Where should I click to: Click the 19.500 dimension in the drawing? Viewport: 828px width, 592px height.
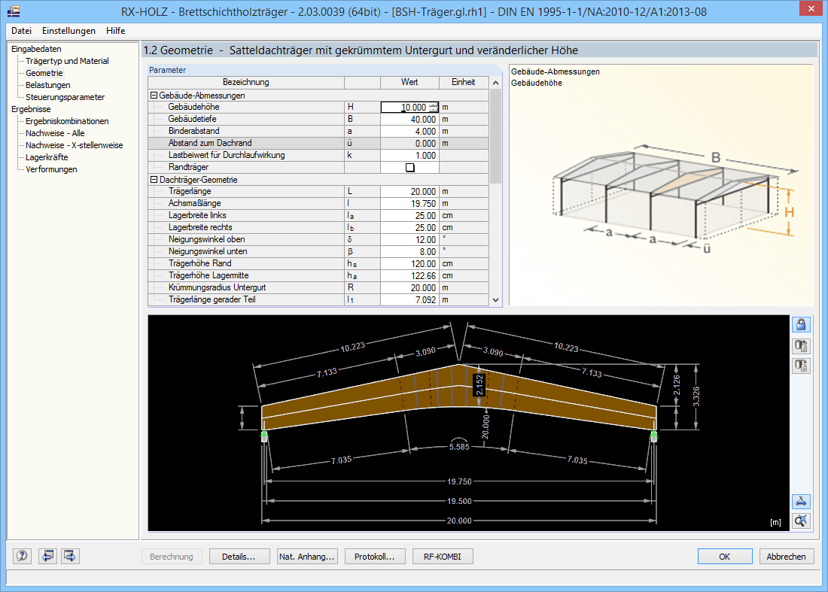click(459, 501)
